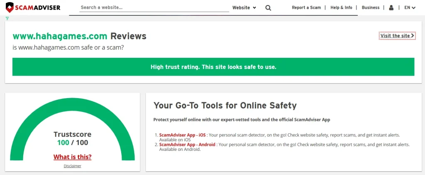Click the green High trust rating banner
The height and width of the screenshot is (175, 425).
click(x=213, y=67)
